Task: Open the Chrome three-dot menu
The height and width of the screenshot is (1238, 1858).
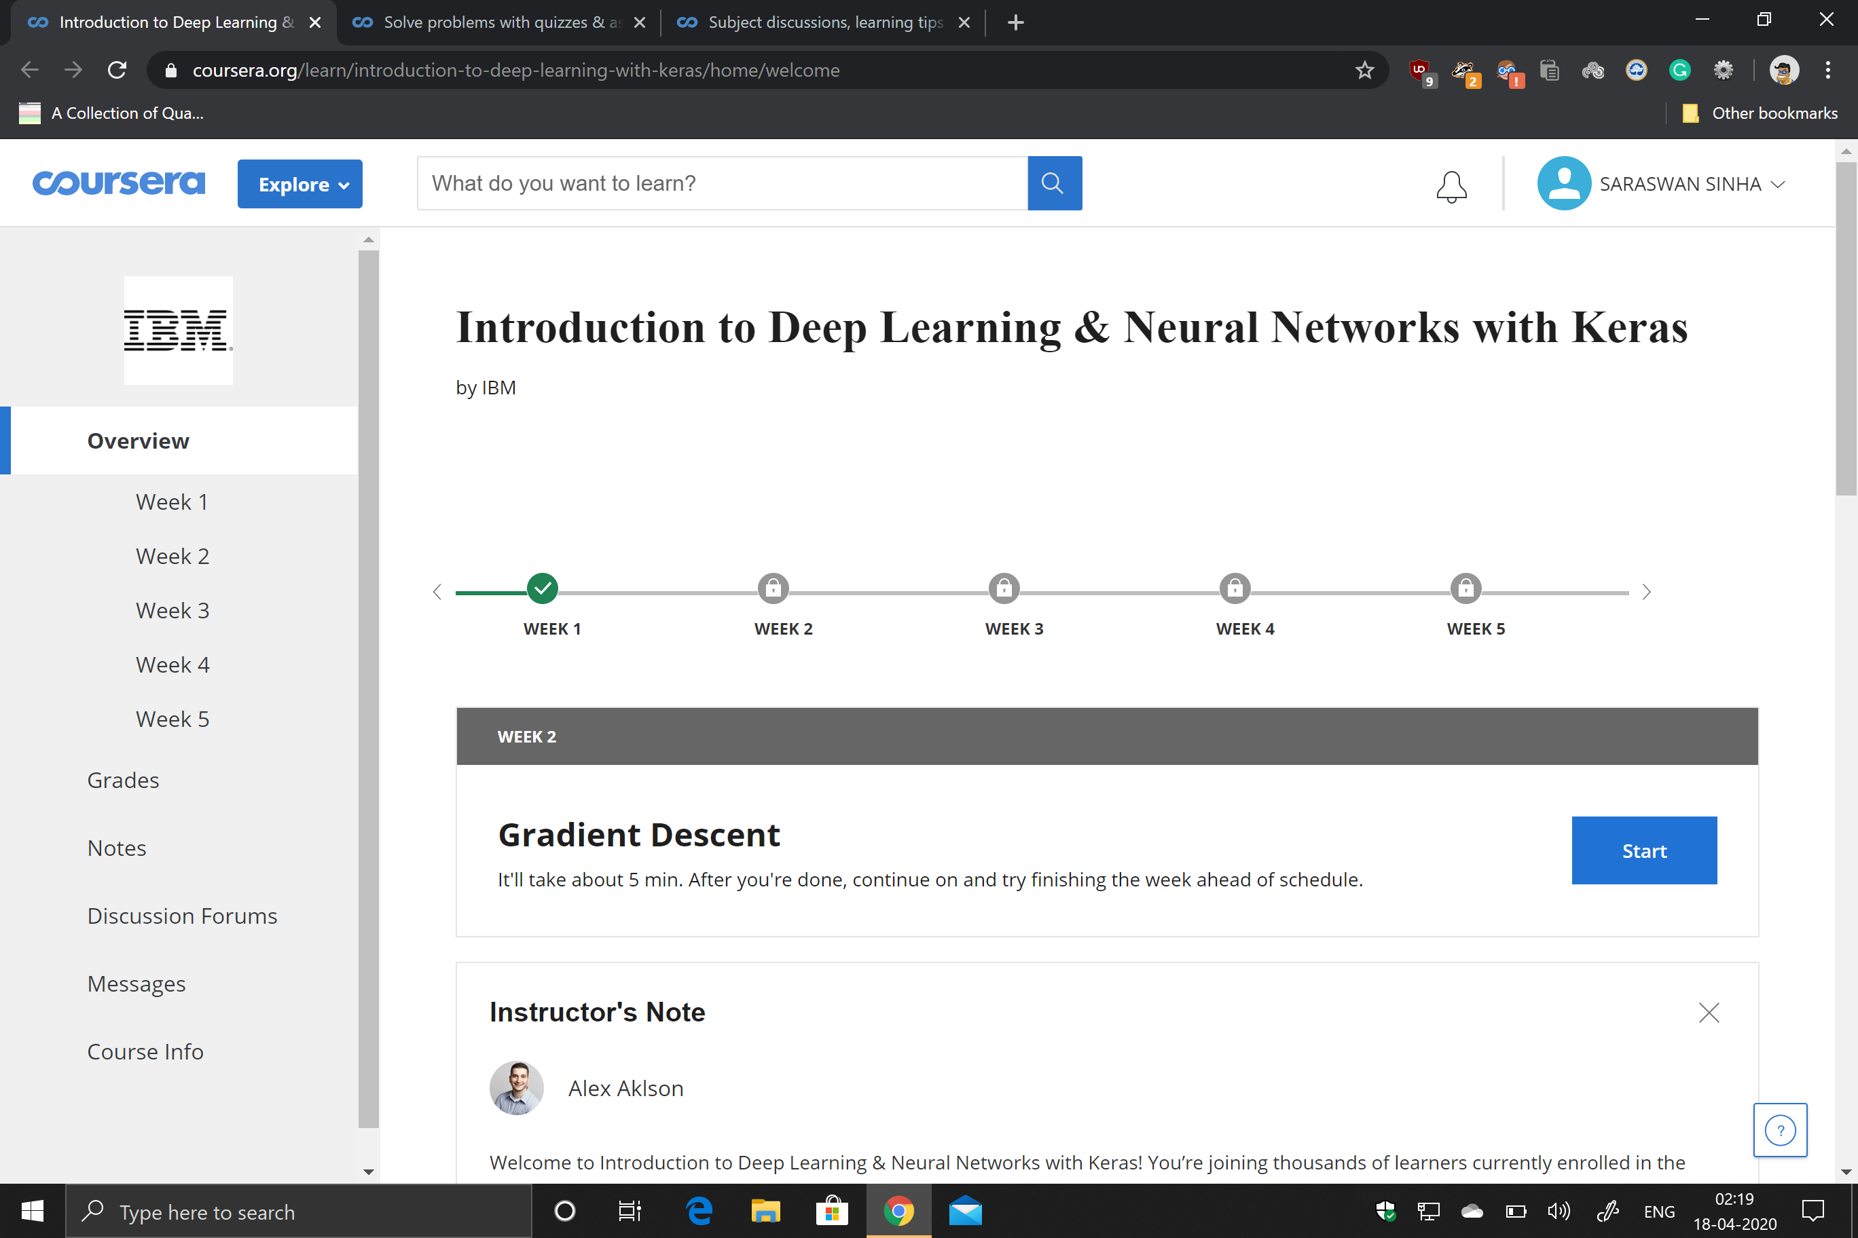Action: (1828, 71)
